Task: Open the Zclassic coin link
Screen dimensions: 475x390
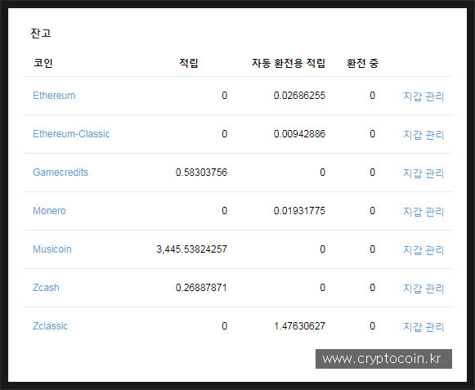Action: click(51, 326)
